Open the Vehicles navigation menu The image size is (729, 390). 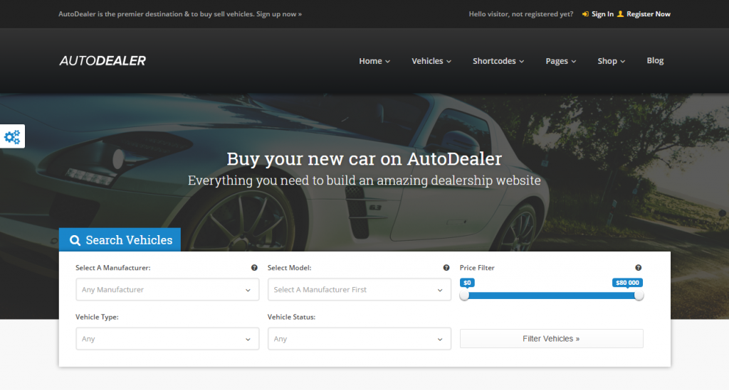coord(431,61)
